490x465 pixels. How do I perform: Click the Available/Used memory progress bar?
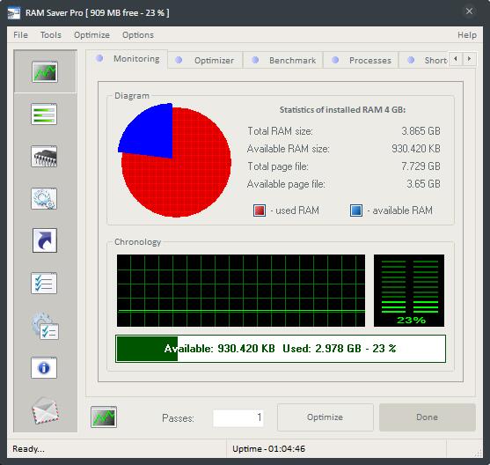click(x=281, y=349)
